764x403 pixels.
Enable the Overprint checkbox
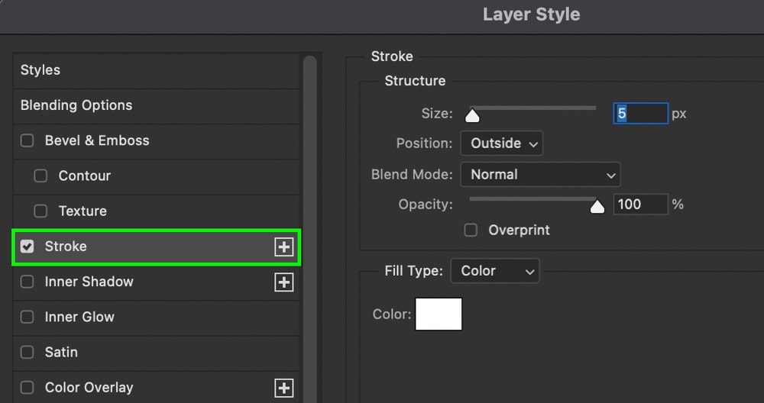point(471,230)
